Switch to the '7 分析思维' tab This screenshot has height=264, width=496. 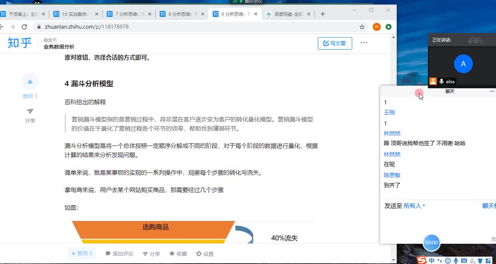point(129,14)
